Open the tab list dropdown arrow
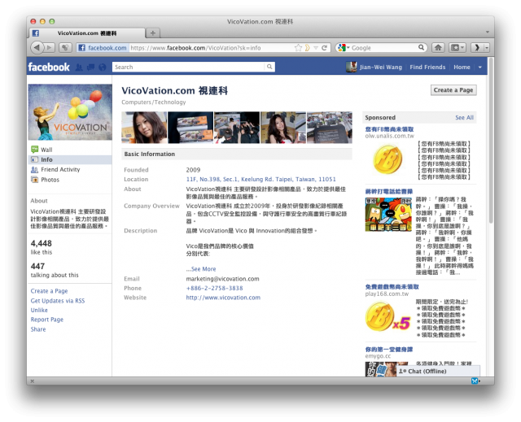 point(488,33)
